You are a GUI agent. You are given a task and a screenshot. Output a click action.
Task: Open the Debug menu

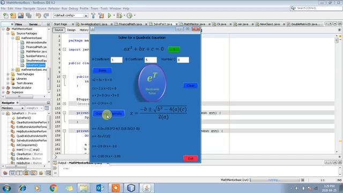coord(73,9)
